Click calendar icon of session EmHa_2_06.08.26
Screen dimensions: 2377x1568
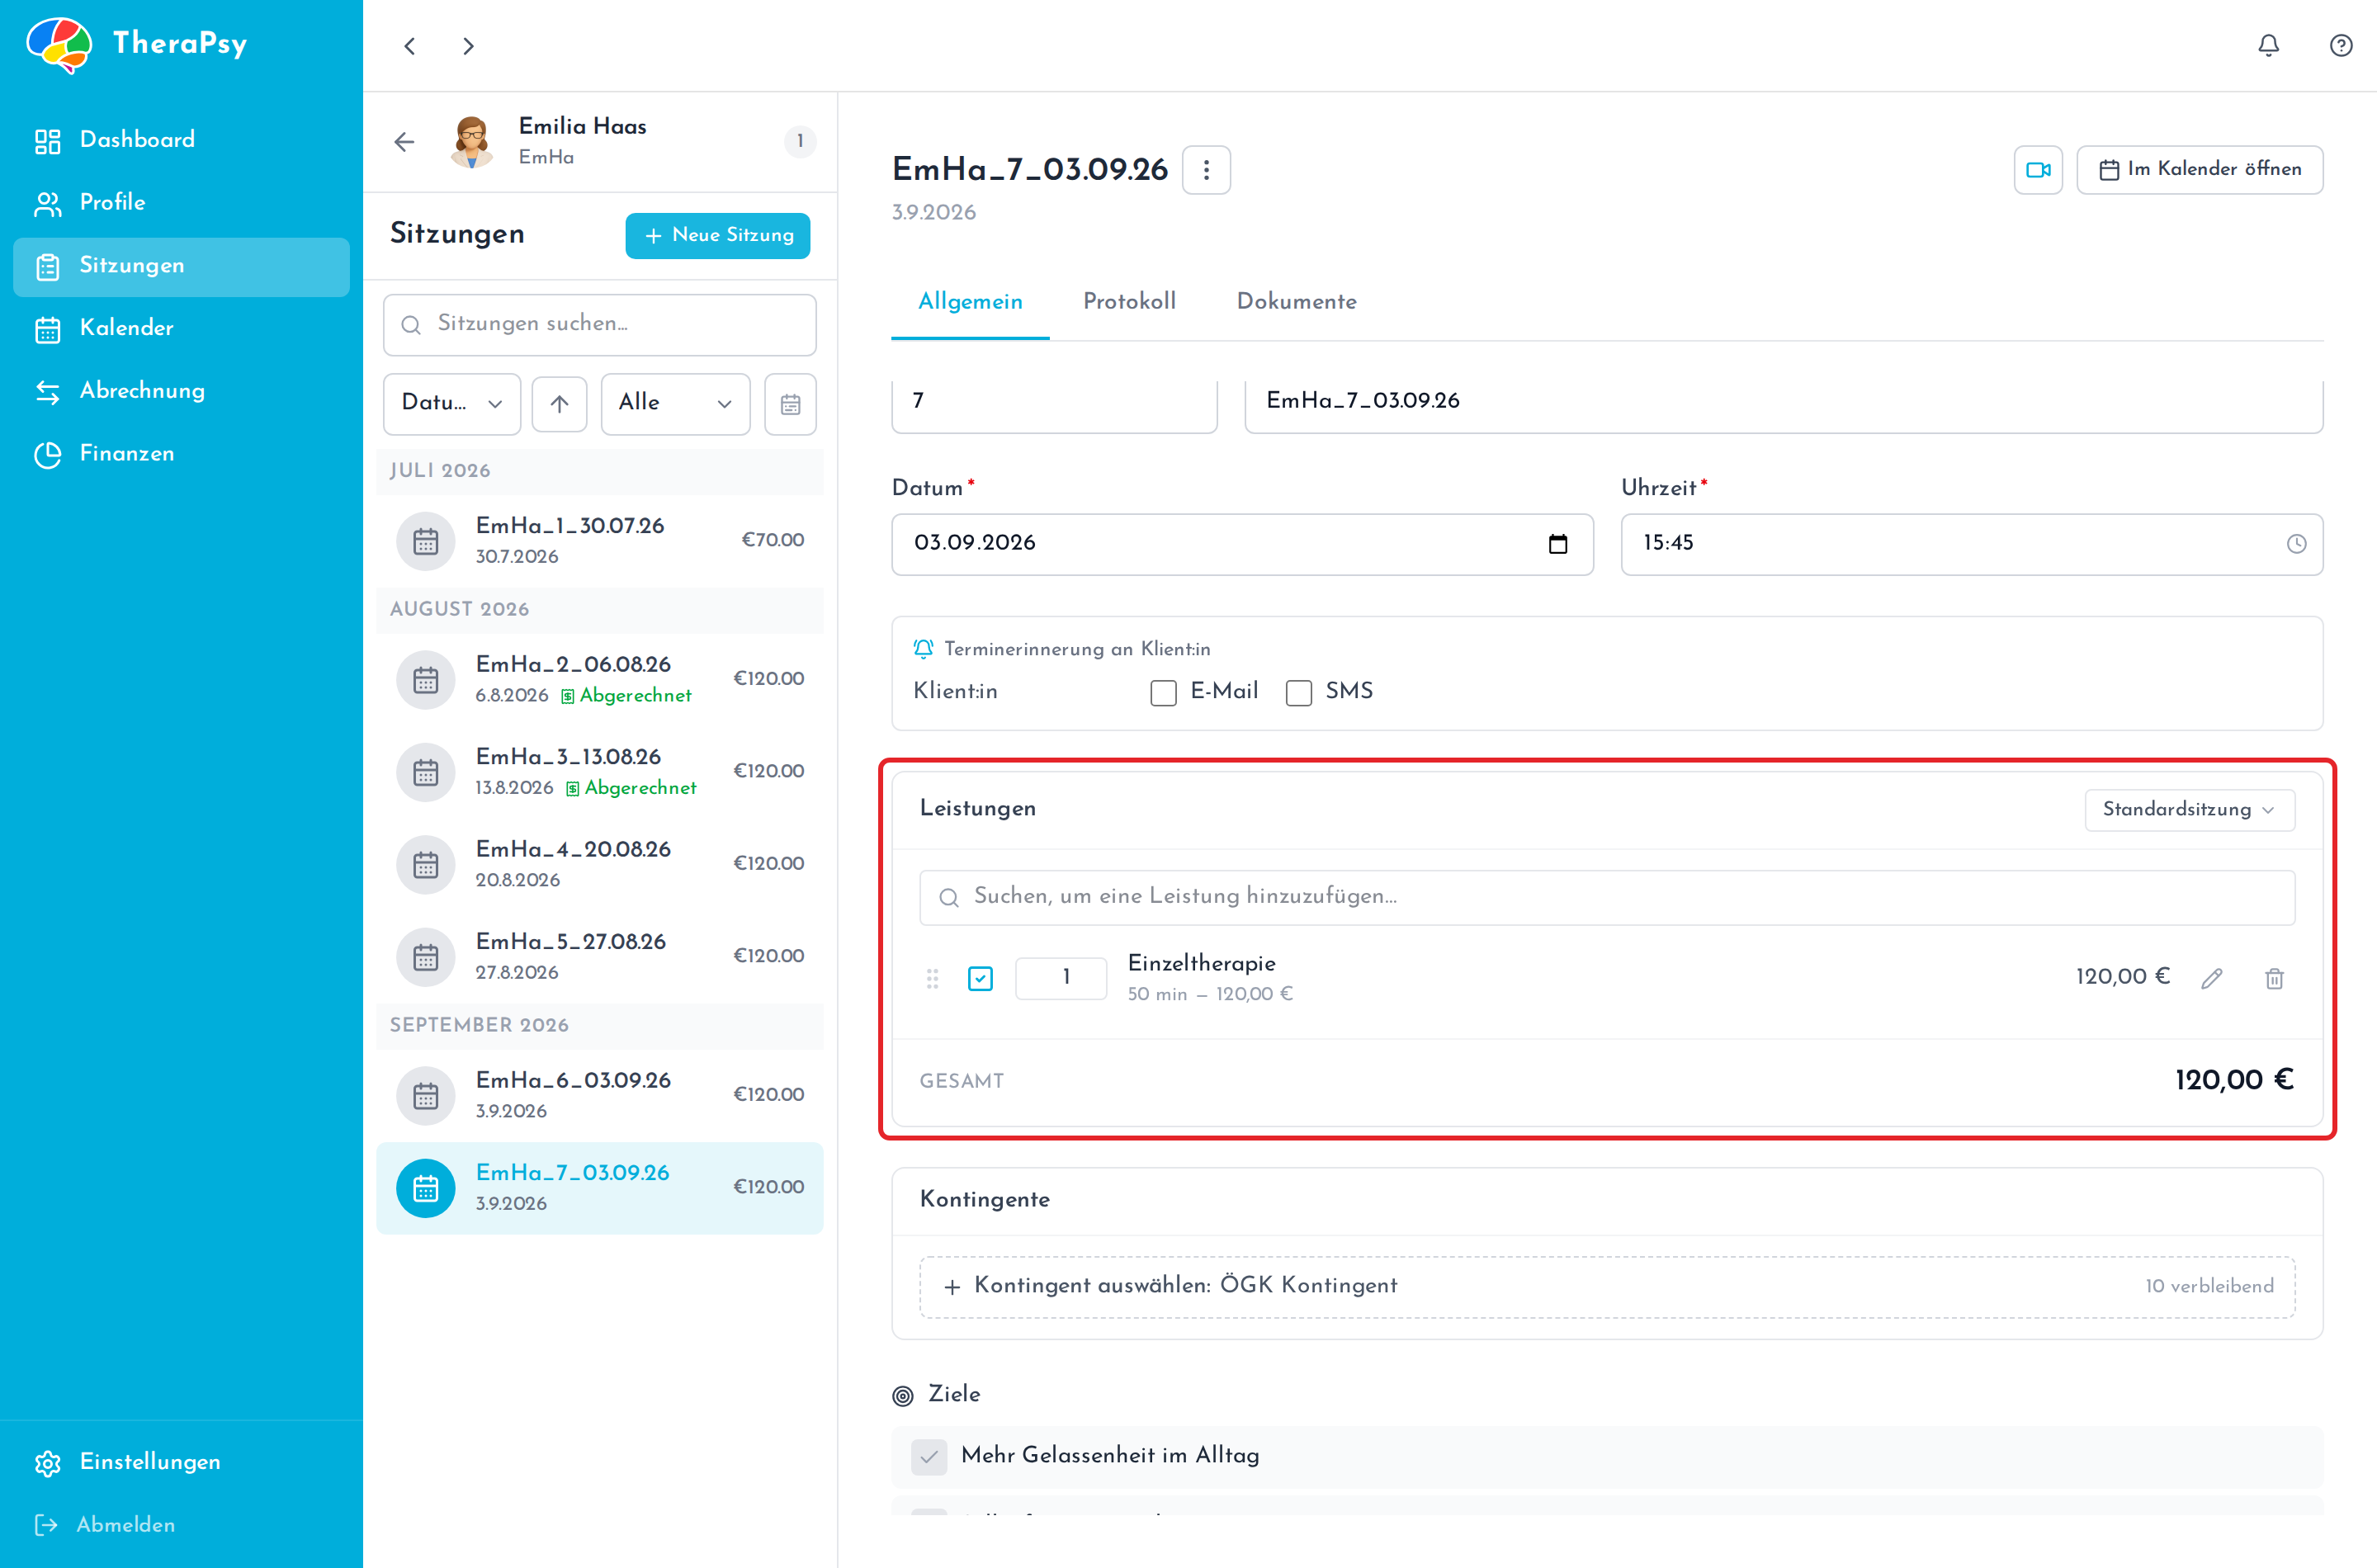click(x=426, y=680)
